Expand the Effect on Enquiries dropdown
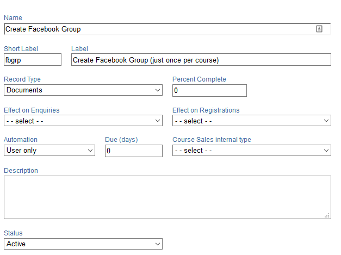Screen dimensions: 341x255 tap(83, 121)
